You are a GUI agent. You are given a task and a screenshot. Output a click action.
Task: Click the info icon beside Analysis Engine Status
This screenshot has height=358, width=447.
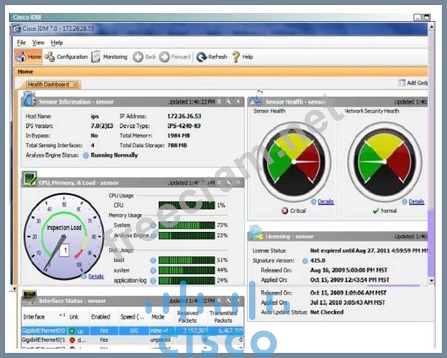86,155
